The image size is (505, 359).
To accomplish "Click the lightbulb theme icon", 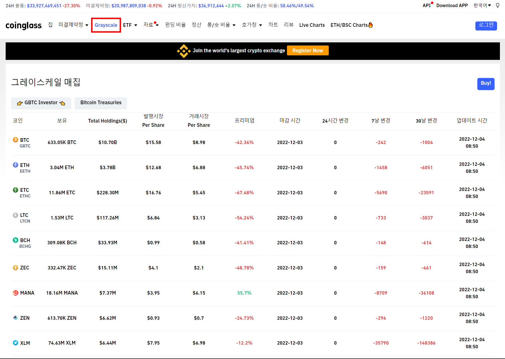I will click(498, 5).
